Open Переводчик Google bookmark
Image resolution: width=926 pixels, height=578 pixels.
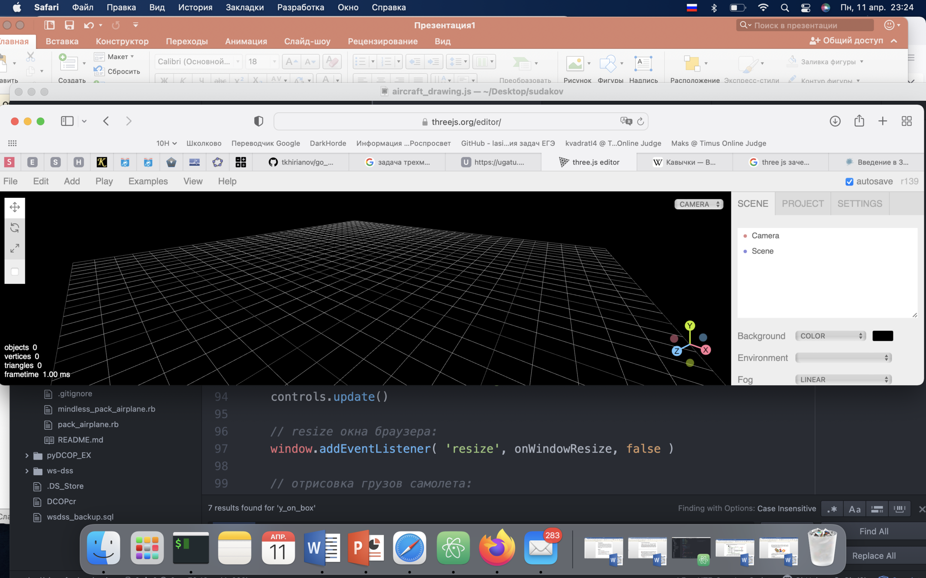pos(265,143)
